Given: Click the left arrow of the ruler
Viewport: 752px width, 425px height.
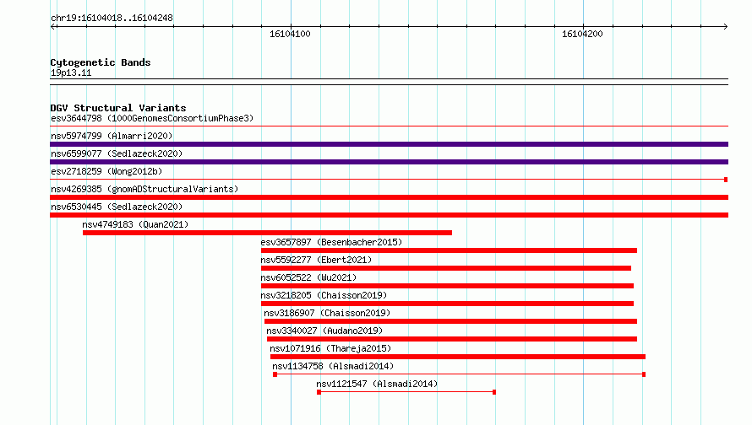Looking at the screenshot, I should pyautogui.click(x=52, y=26).
